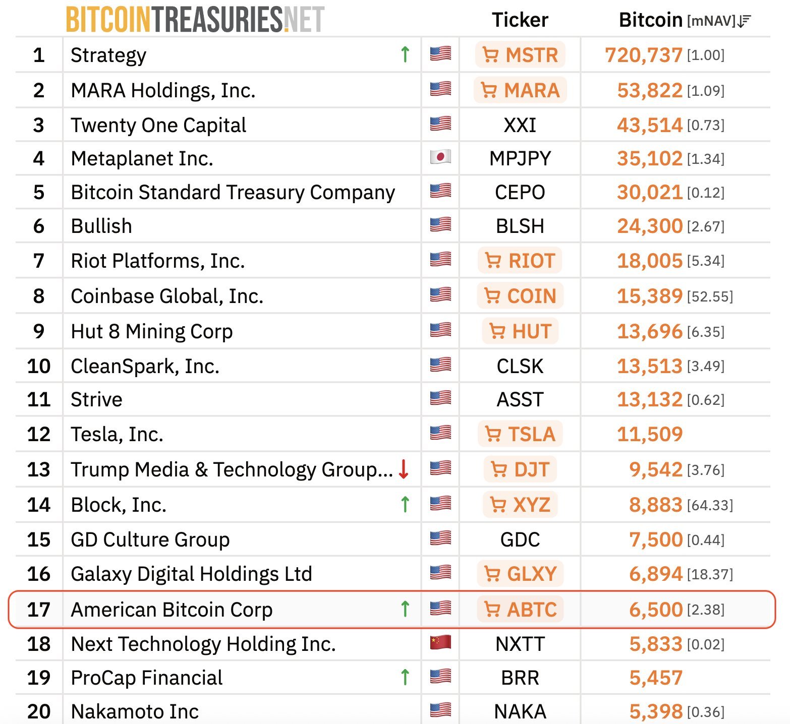Open the Twenty One Capital link

coord(158,125)
